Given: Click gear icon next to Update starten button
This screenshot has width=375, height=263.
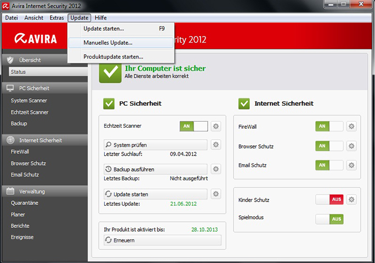Looking at the screenshot, I should point(216,194).
